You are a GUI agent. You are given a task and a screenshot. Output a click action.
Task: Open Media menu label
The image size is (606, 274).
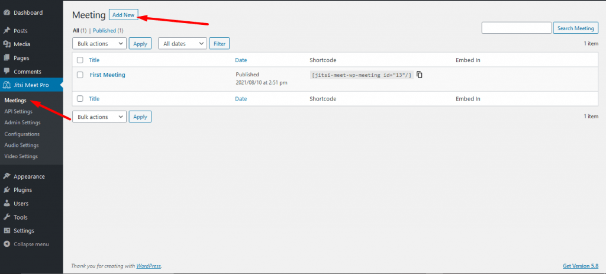(22, 44)
